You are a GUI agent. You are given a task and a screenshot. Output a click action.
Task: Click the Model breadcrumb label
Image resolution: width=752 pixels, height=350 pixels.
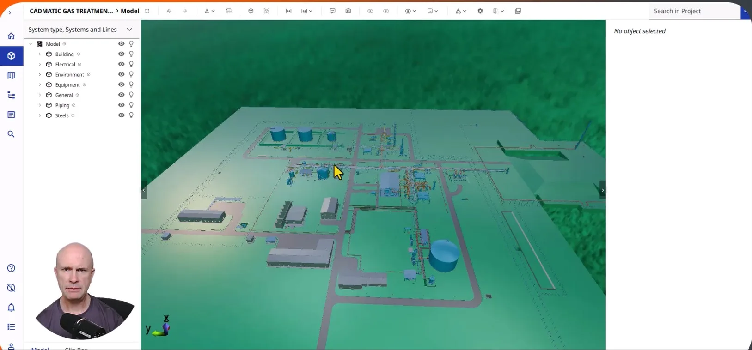pos(130,11)
